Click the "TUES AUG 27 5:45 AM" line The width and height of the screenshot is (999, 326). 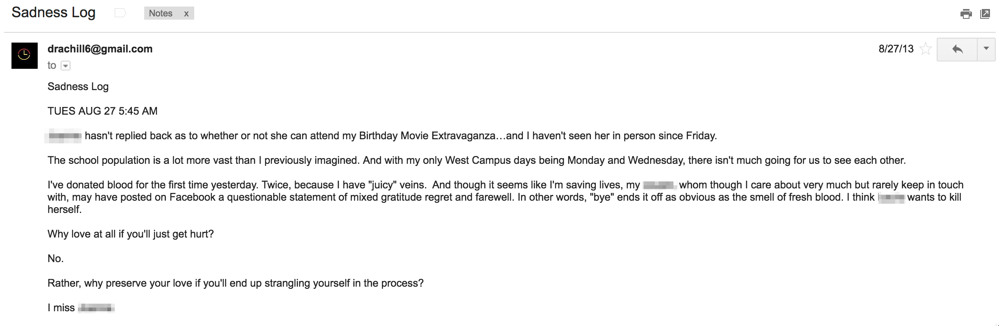[x=102, y=111]
